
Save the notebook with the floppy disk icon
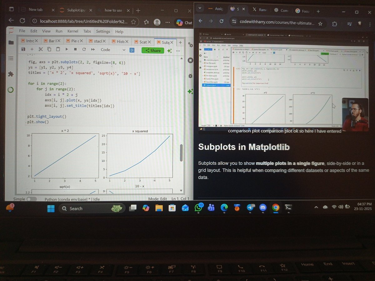pos(23,49)
